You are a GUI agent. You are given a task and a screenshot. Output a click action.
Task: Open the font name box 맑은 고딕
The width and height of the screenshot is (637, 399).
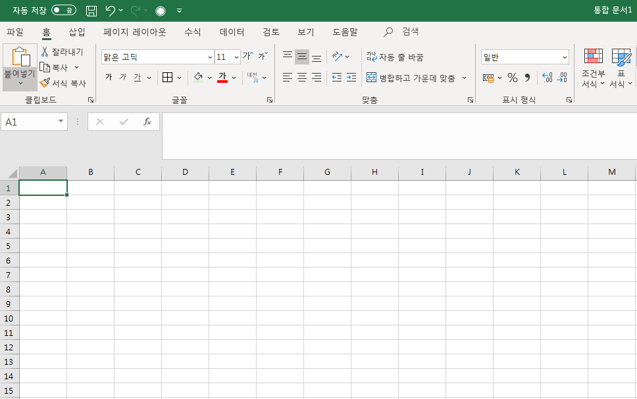pyautogui.click(x=158, y=57)
